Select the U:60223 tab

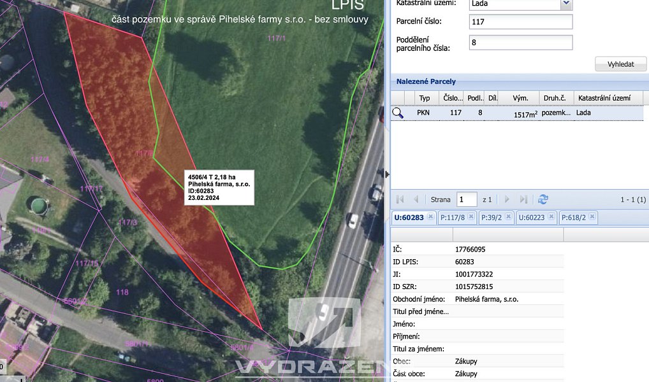click(x=532, y=218)
